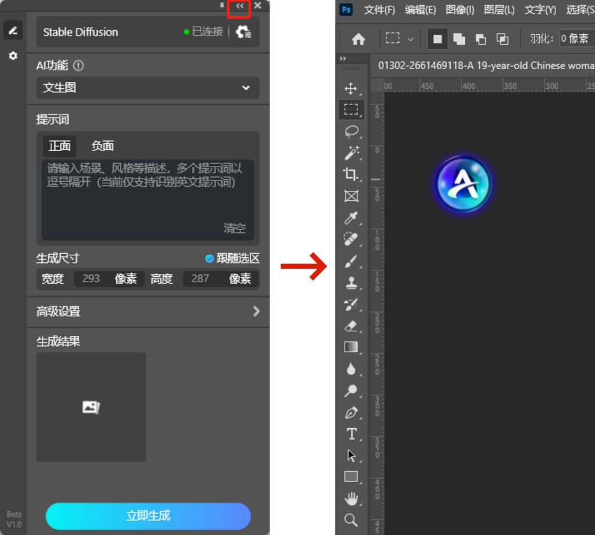
Task: Select the Lasso tool
Action: point(351,132)
